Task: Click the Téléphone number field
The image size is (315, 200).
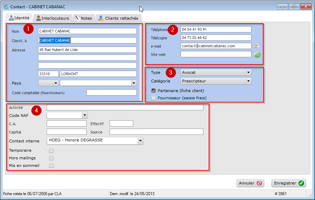Action: pos(216,29)
